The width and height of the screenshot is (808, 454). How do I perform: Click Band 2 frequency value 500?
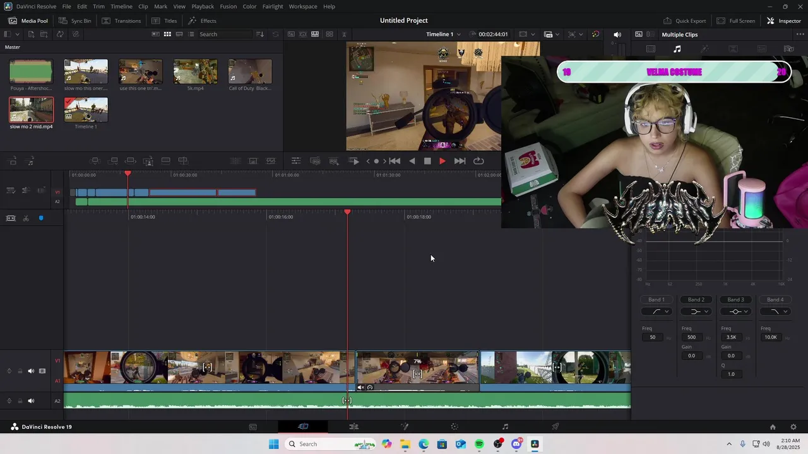[691, 337]
